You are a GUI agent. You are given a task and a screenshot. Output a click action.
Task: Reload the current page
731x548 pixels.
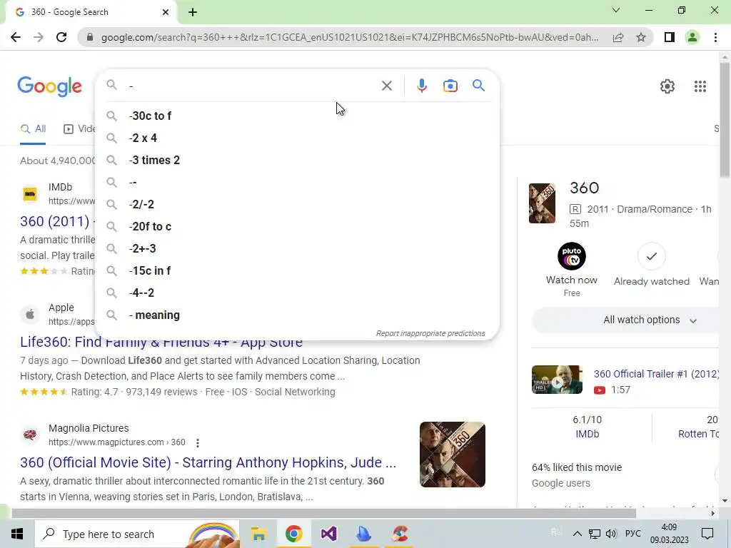(61, 37)
